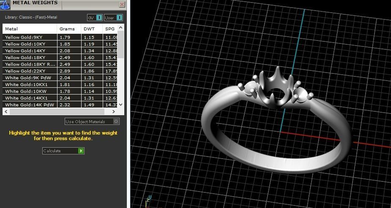The height and width of the screenshot is (208, 391).
Task: Click the vertical scrollbar thumb
Action: tap(121, 45)
